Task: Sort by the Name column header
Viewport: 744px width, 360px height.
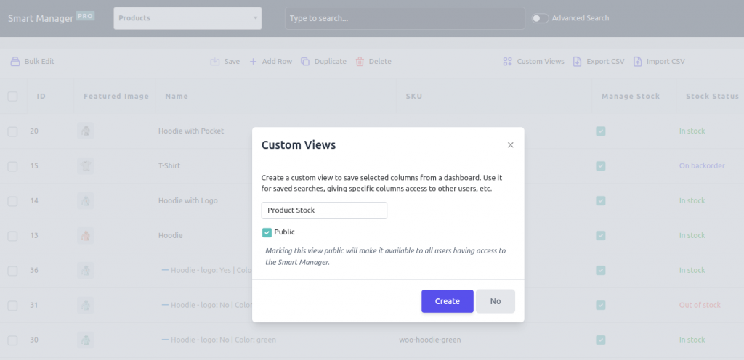Action: click(177, 96)
